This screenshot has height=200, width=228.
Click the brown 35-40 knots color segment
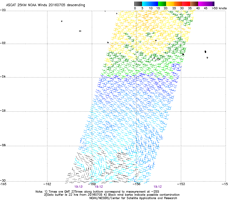pos(194,4)
